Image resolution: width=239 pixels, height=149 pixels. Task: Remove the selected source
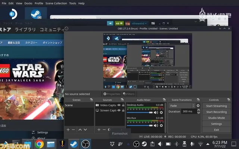coord(104,130)
